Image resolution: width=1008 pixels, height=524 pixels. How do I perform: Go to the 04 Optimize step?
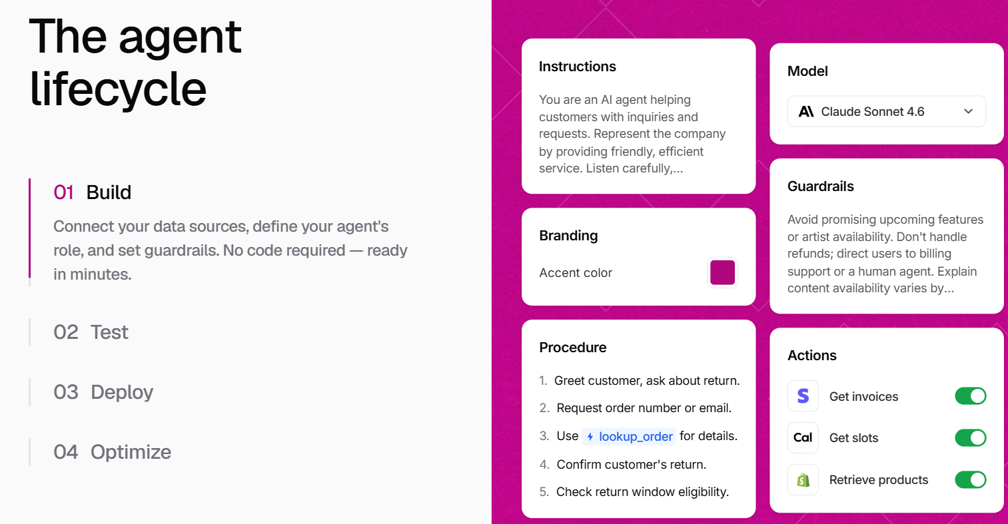point(113,452)
